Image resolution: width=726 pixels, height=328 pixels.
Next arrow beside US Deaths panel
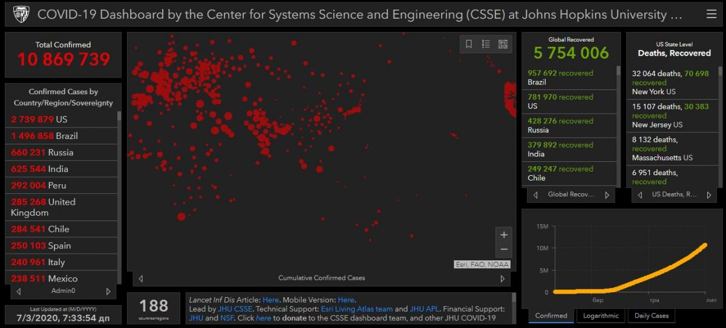pos(708,195)
